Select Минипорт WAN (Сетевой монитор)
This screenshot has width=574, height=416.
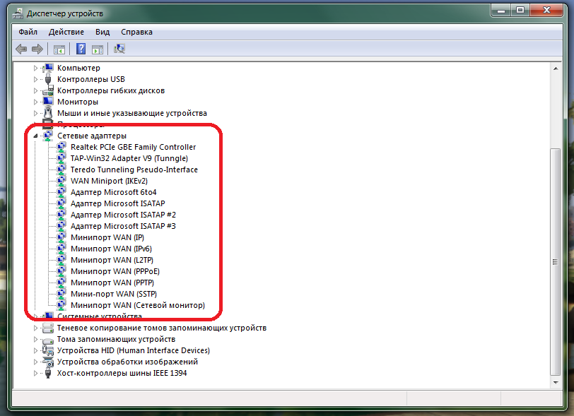point(138,306)
